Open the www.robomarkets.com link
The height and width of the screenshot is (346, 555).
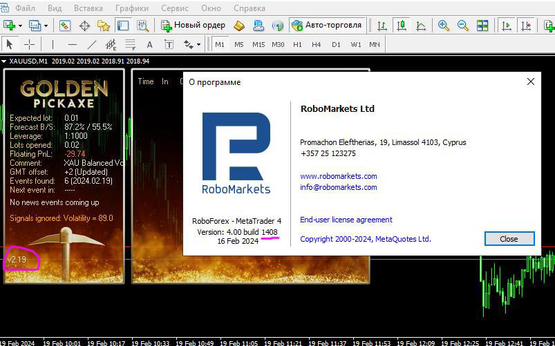click(x=339, y=176)
